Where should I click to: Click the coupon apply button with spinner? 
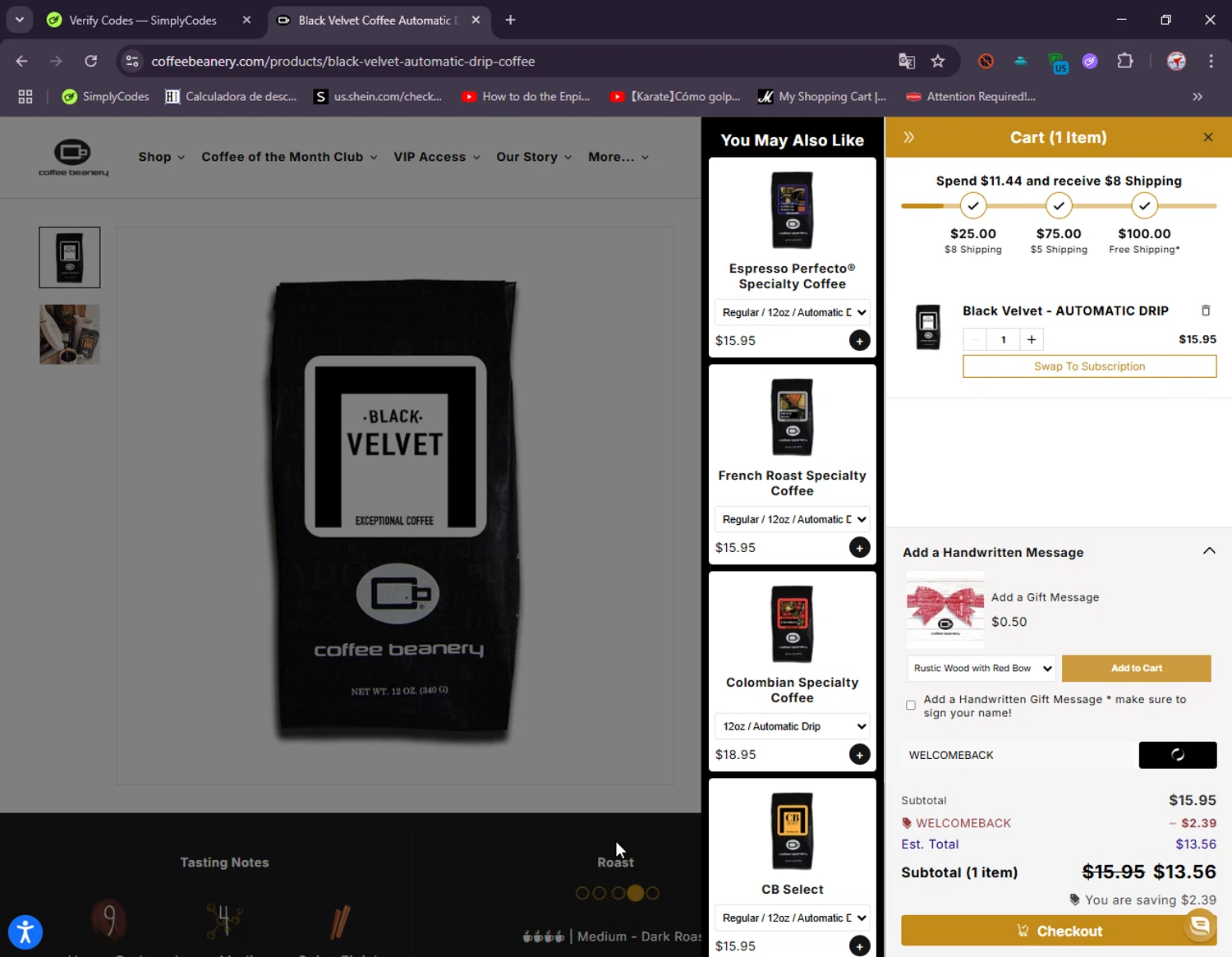[1177, 755]
